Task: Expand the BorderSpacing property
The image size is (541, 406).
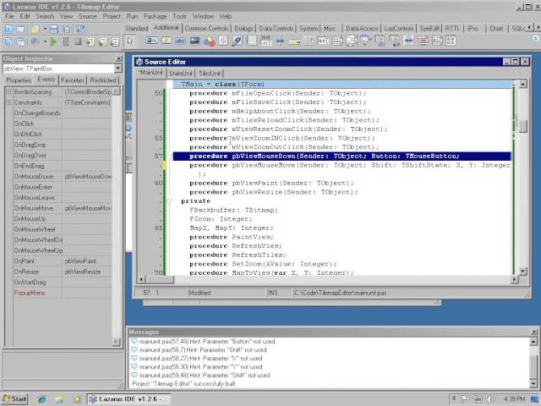Action: (9, 92)
